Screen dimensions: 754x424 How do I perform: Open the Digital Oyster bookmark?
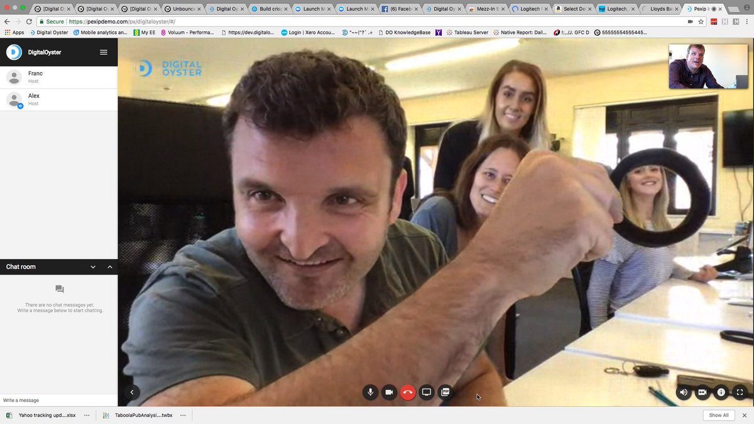click(49, 32)
